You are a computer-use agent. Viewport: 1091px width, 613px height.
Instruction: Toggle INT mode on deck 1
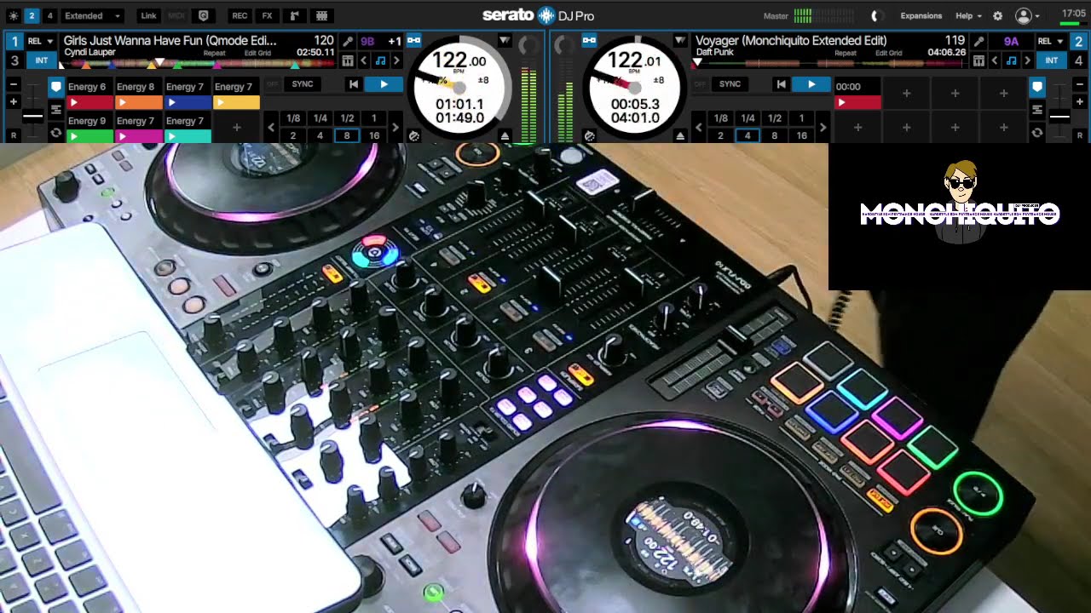[41, 60]
